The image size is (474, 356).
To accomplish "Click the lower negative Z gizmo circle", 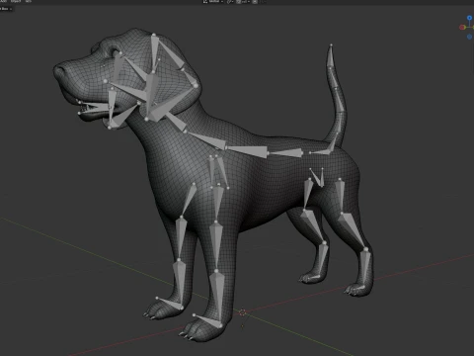I will 470,37.
